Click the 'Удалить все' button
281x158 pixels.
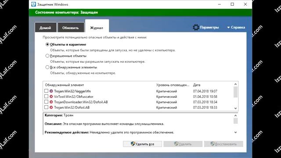tap(142, 144)
